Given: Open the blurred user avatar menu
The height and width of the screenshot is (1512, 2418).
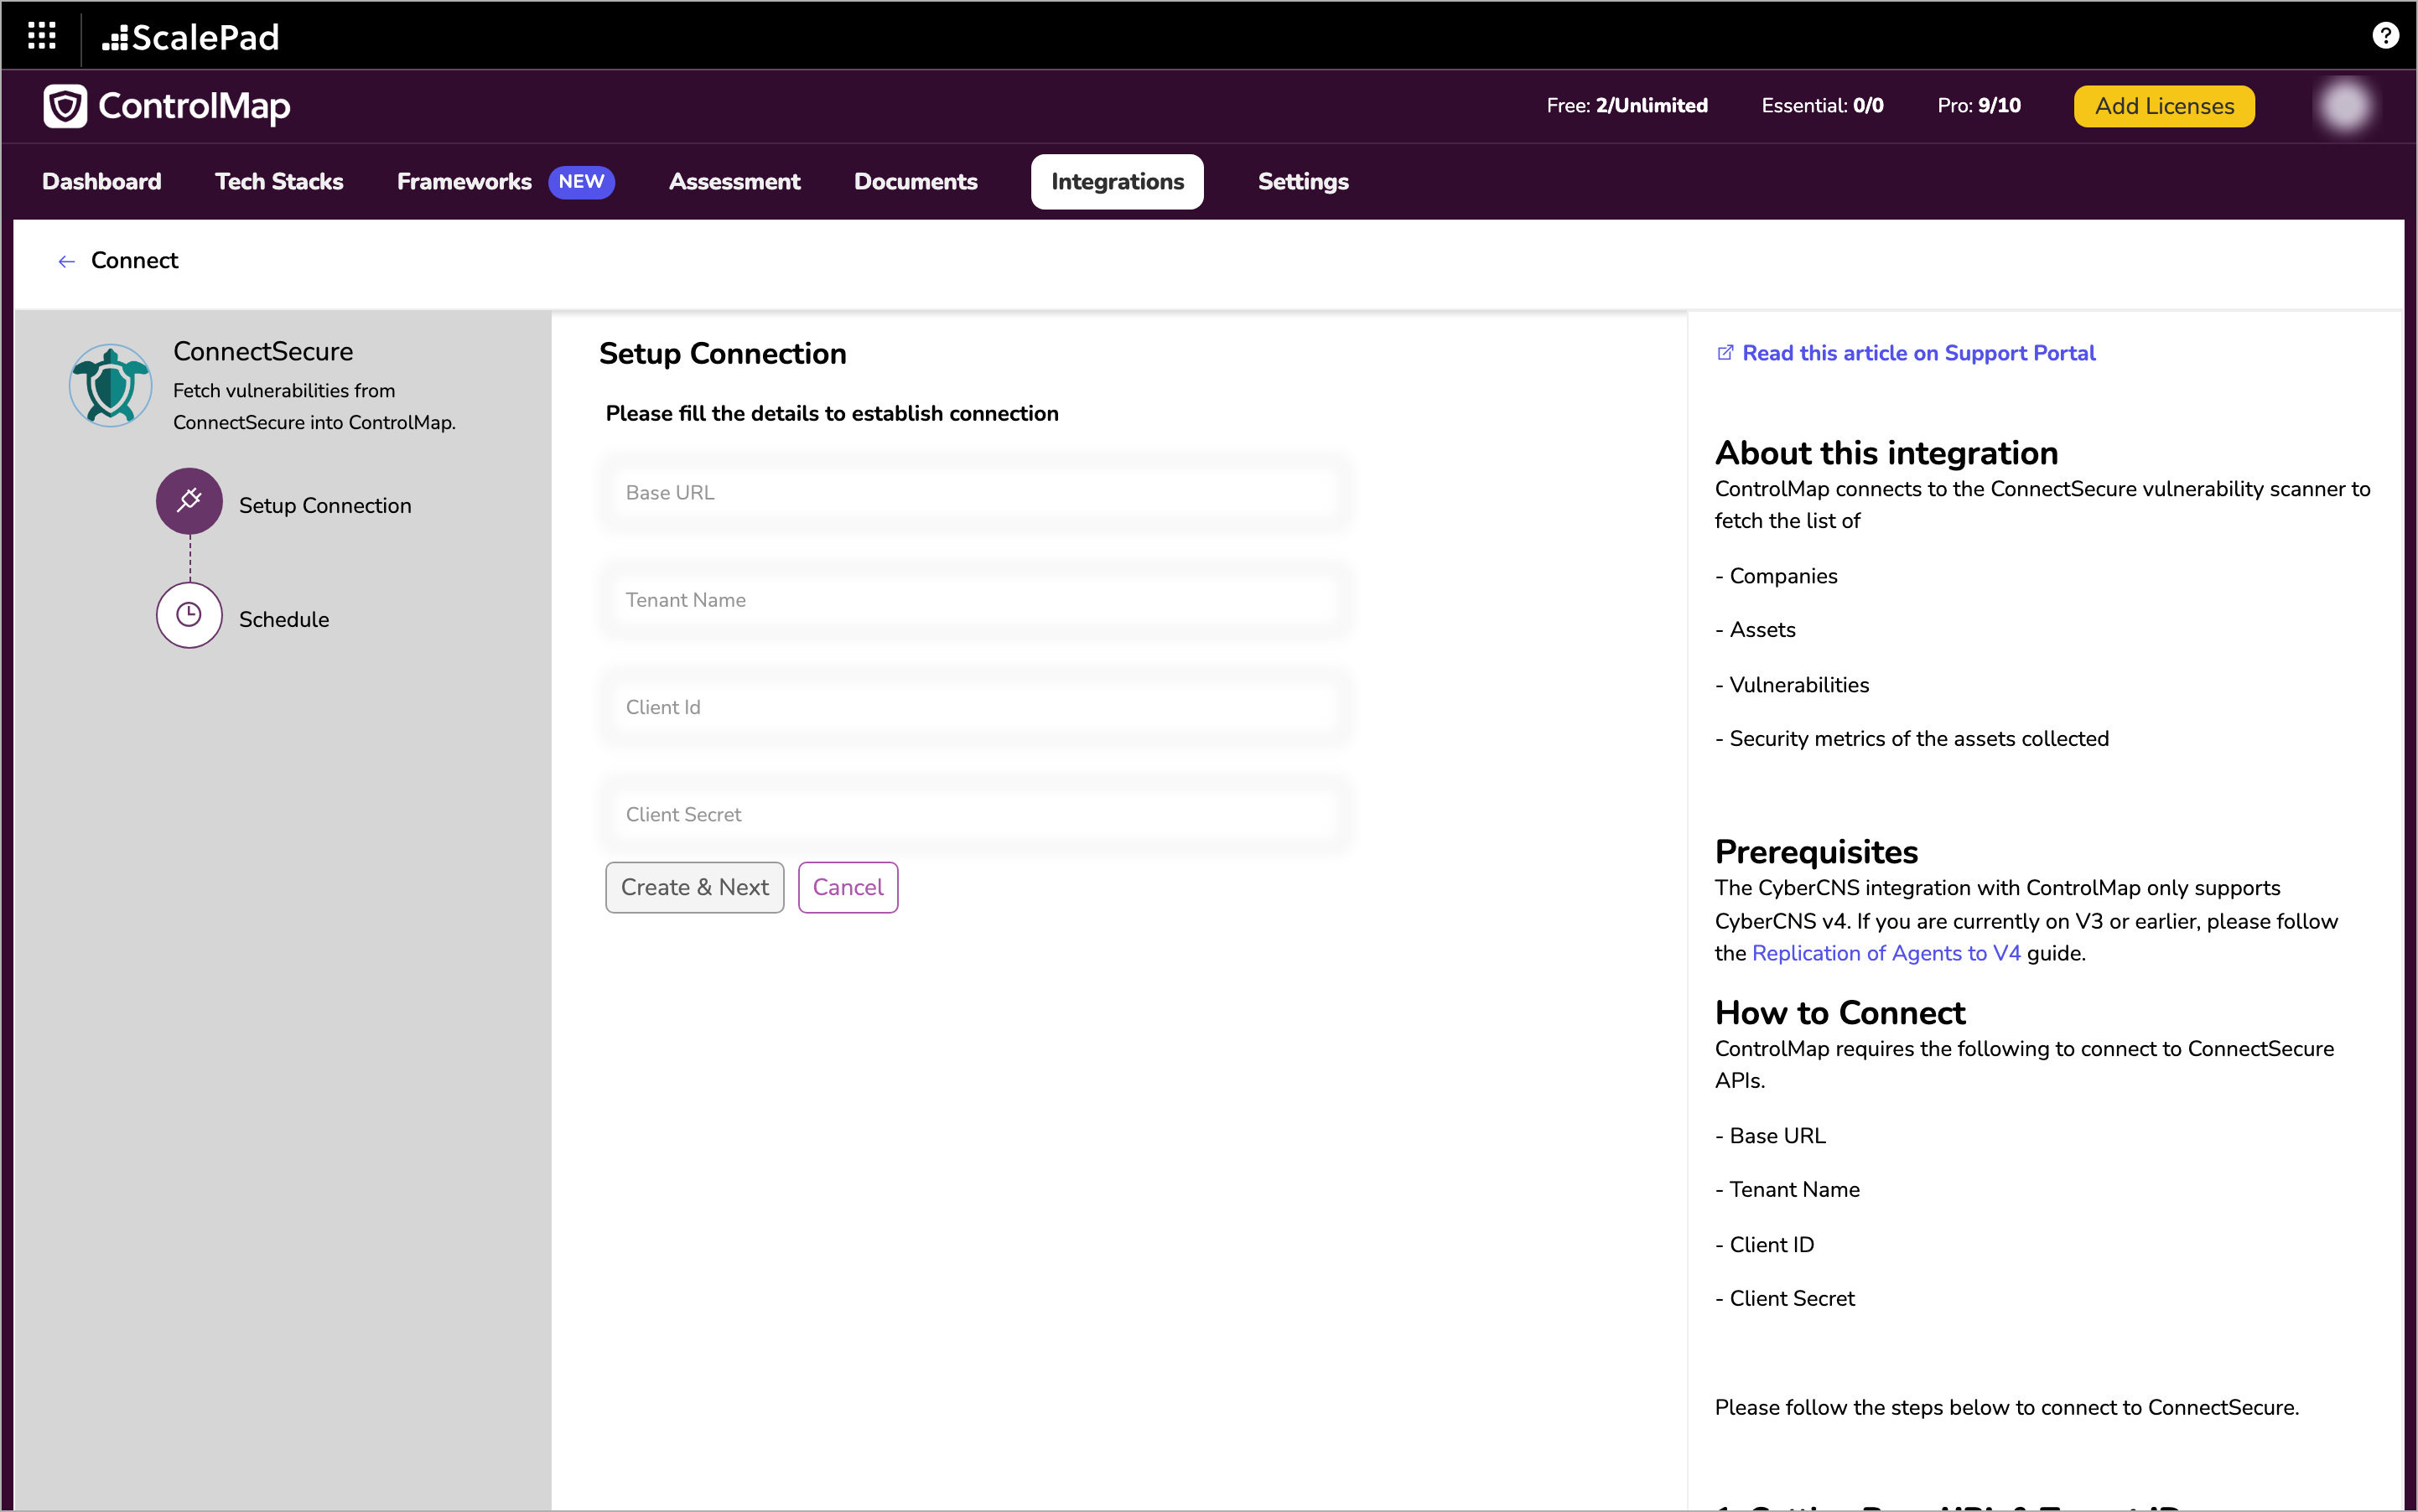Looking at the screenshot, I should tap(2344, 106).
